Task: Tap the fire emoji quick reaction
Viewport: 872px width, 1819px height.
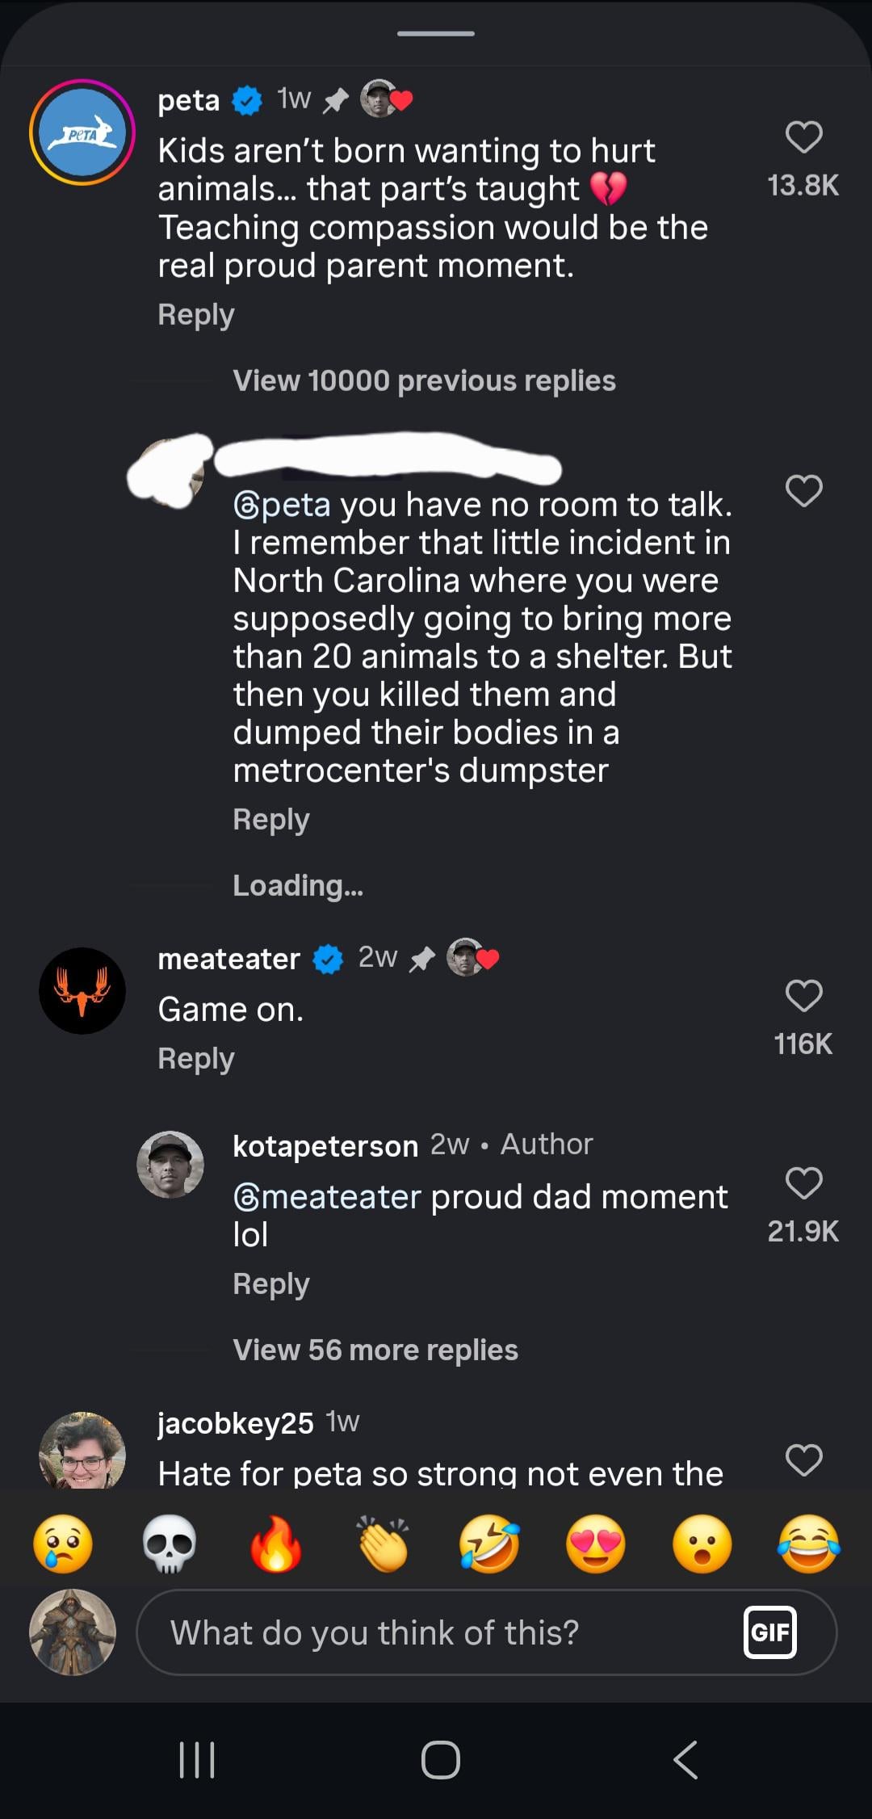Action: [x=276, y=1544]
